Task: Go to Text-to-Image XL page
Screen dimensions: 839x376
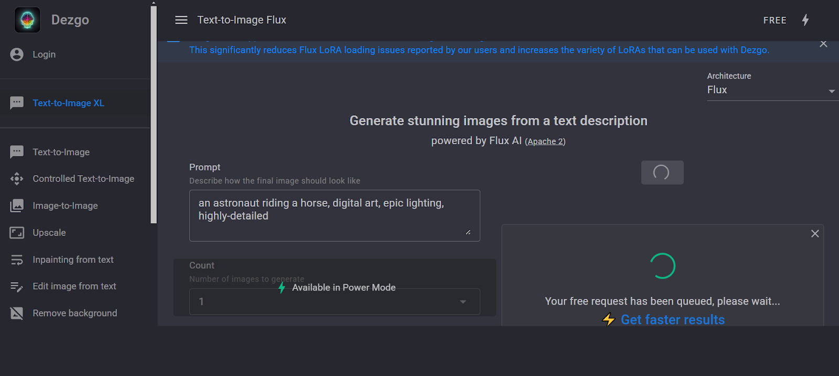Action: coord(69,103)
